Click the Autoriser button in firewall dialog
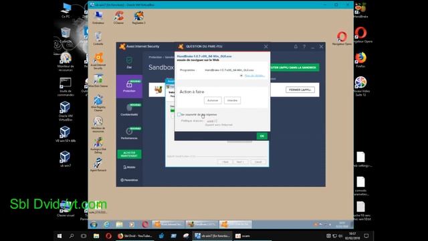 point(213,100)
